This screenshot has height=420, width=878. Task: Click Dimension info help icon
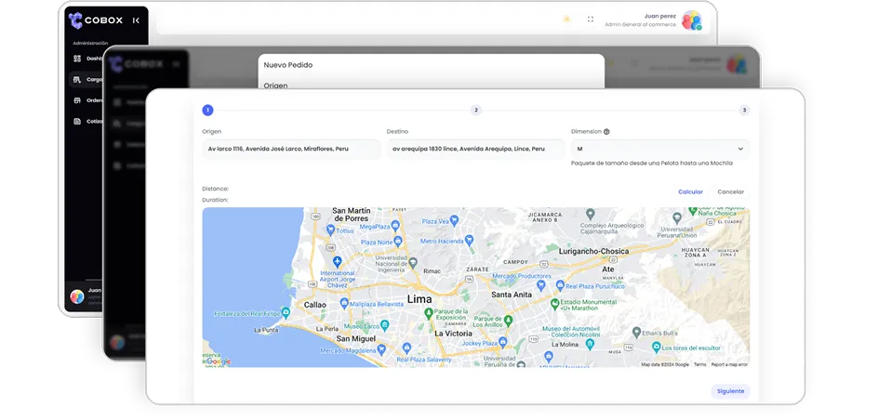tap(606, 132)
